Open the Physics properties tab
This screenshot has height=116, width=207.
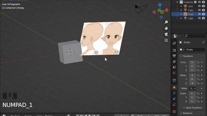(x=174, y=93)
